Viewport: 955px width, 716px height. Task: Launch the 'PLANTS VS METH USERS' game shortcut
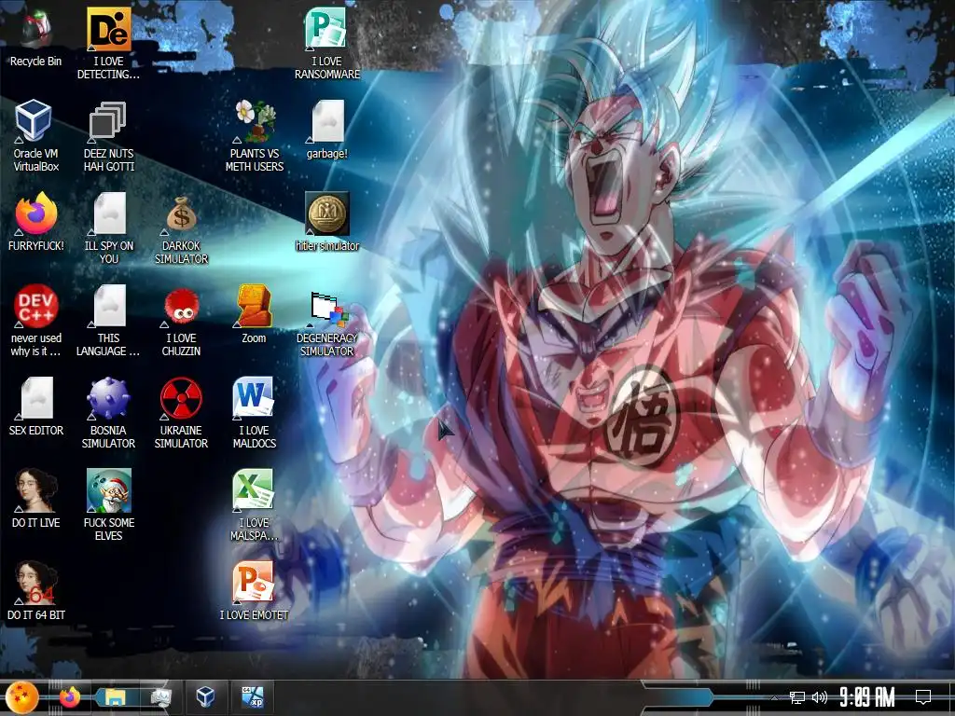point(256,121)
